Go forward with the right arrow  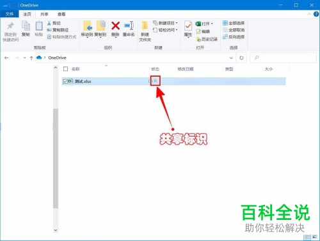pyautogui.click(x=17, y=58)
